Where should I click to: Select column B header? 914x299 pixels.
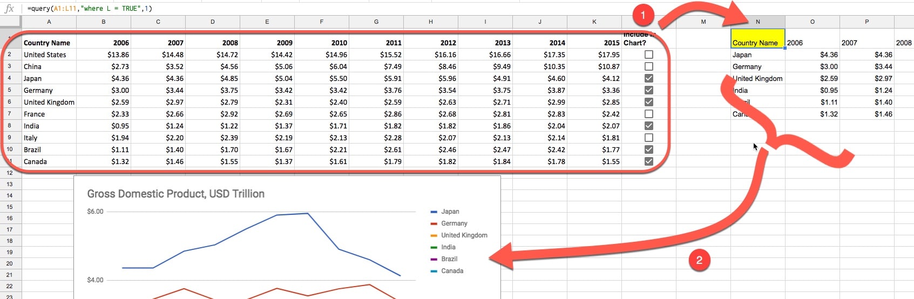click(104, 22)
